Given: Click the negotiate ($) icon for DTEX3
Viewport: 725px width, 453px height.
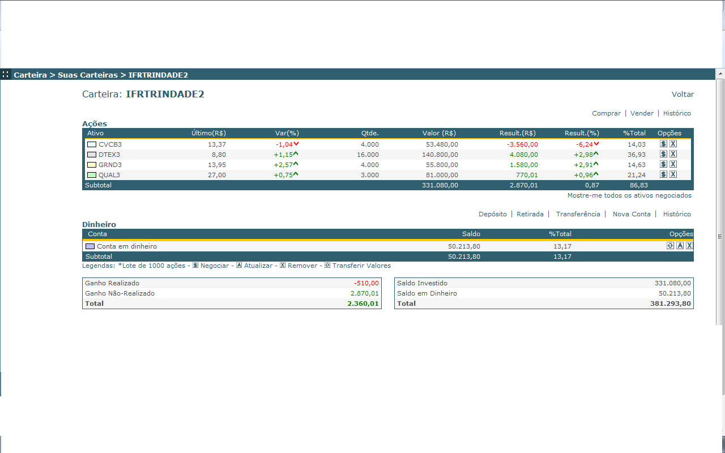Looking at the screenshot, I should [664, 154].
